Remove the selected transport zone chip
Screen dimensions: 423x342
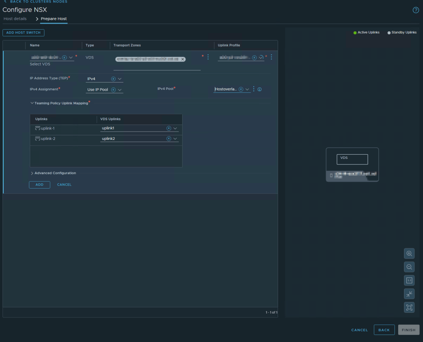pos(183,59)
